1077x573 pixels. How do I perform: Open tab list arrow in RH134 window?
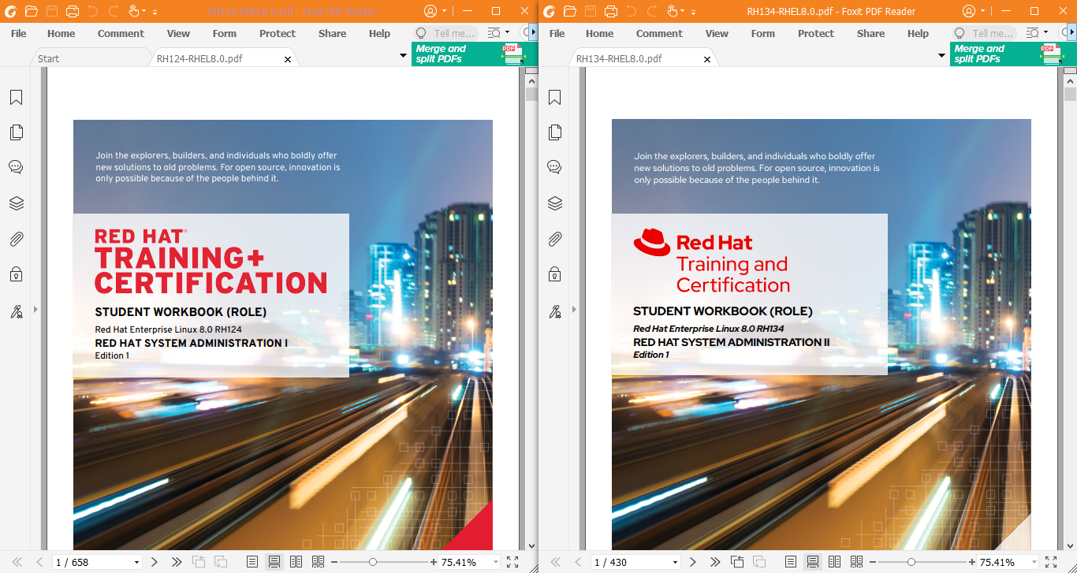point(941,55)
